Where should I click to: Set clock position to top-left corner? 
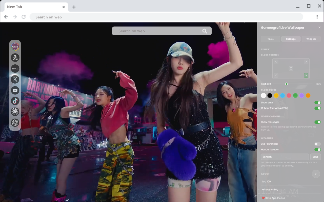click(x=276, y=62)
